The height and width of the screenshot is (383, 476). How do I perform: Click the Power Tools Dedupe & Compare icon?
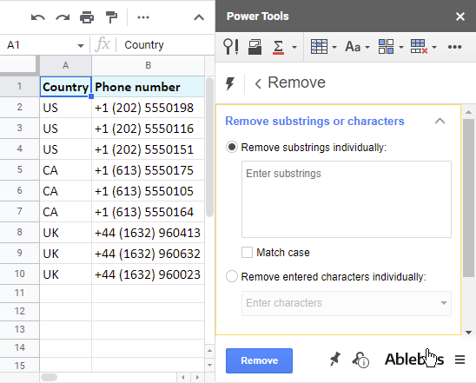[x=255, y=47]
